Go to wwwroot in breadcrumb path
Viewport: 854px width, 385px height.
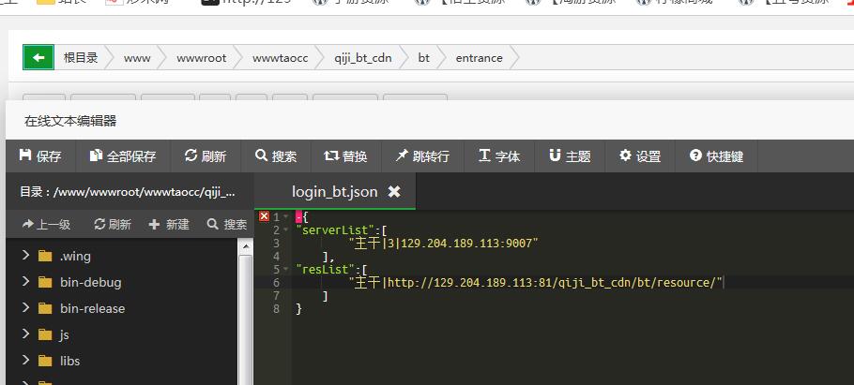click(201, 58)
